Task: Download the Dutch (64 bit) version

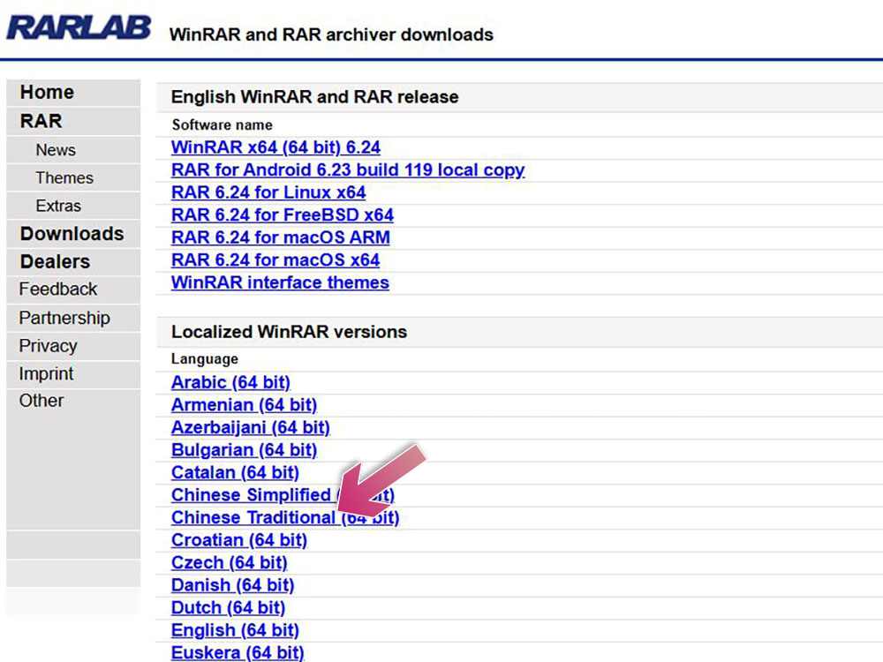Action: tap(228, 607)
